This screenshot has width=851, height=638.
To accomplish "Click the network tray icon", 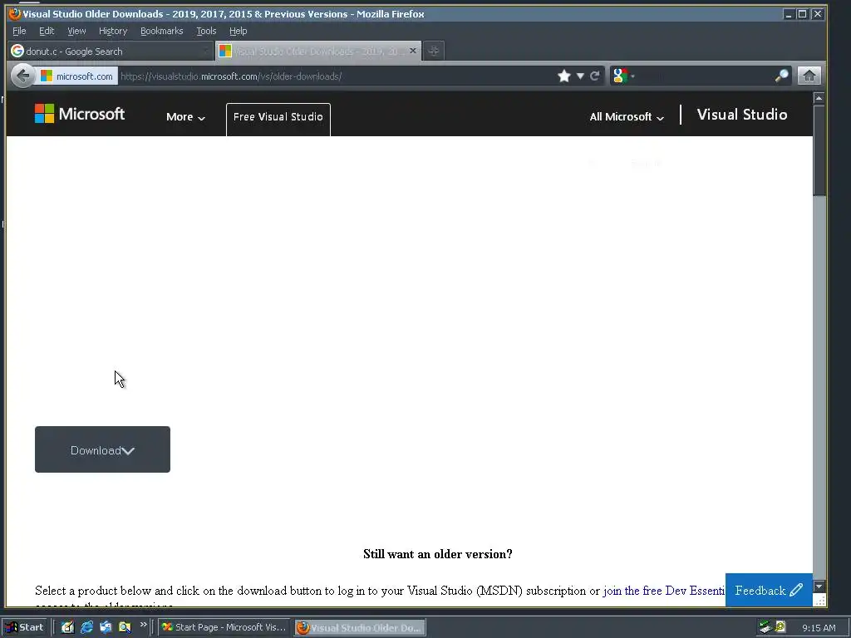I will pyautogui.click(x=765, y=627).
